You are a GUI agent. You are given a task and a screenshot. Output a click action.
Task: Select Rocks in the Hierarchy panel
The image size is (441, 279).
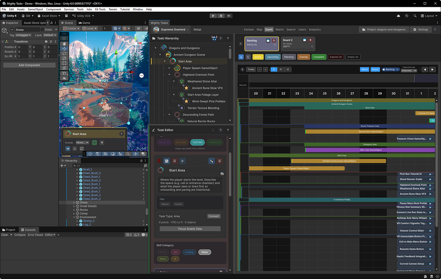coord(84,210)
